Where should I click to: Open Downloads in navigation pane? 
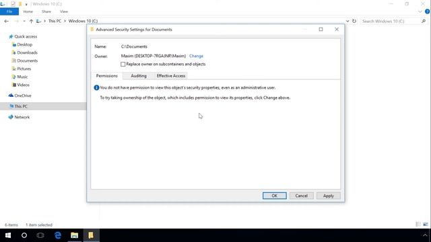(x=27, y=52)
